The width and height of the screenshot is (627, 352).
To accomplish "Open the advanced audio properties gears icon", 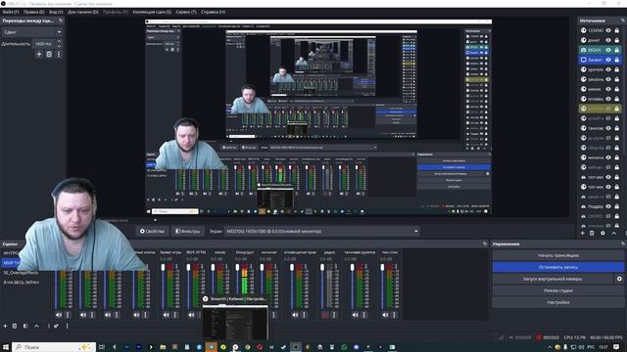I will coord(56,326).
